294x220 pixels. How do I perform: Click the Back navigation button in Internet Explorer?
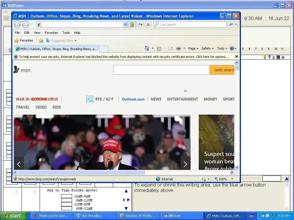(18, 24)
